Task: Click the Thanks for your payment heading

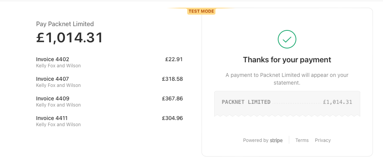Action: (287, 60)
